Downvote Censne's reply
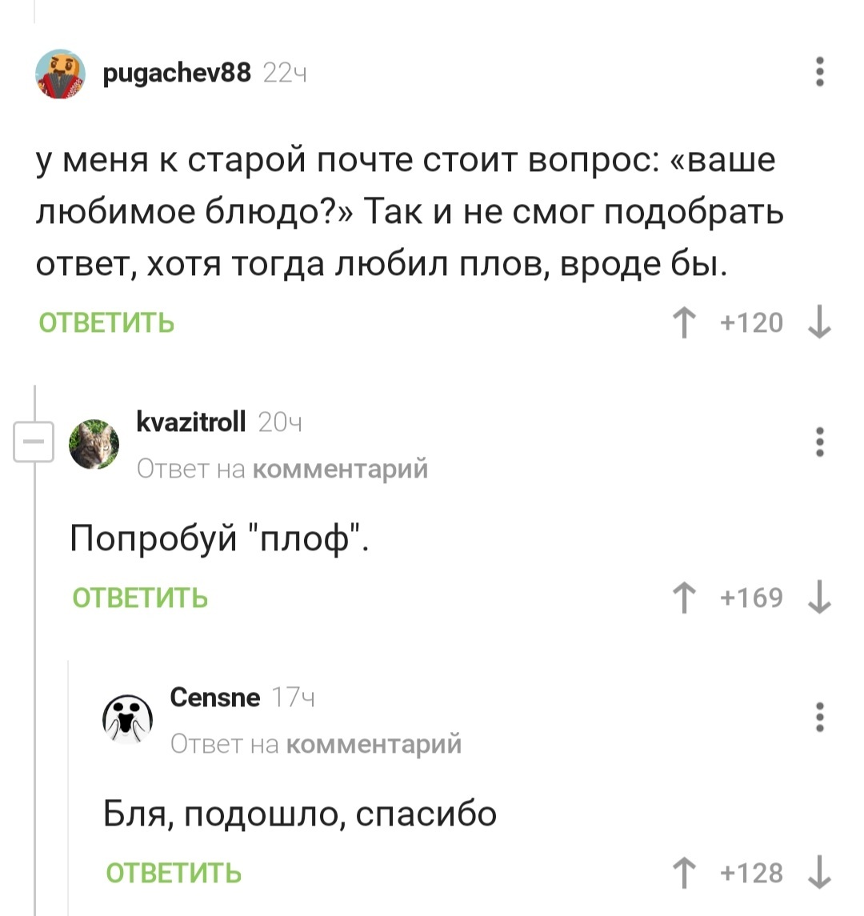864x916 pixels. click(x=819, y=873)
